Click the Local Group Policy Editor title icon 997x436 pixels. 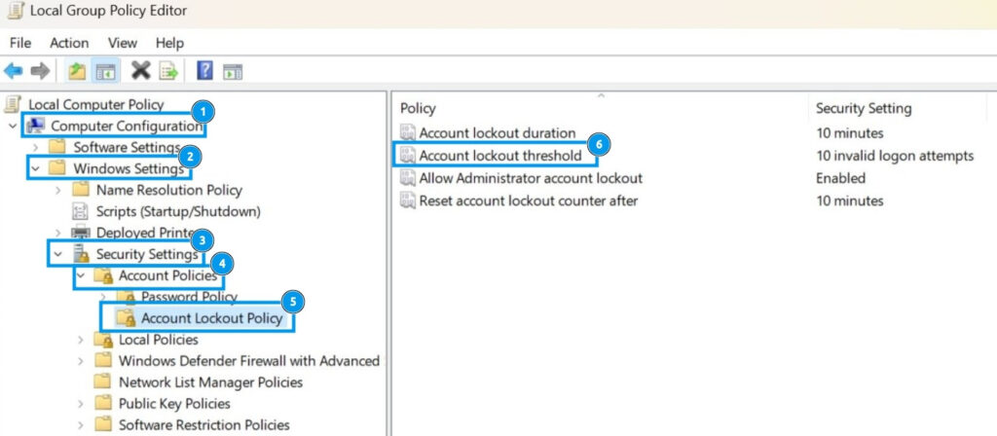click(x=16, y=11)
